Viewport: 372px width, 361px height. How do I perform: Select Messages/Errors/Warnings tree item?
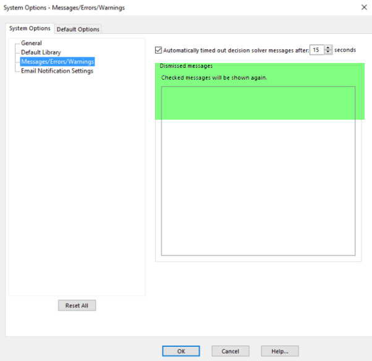pyautogui.click(x=57, y=62)
